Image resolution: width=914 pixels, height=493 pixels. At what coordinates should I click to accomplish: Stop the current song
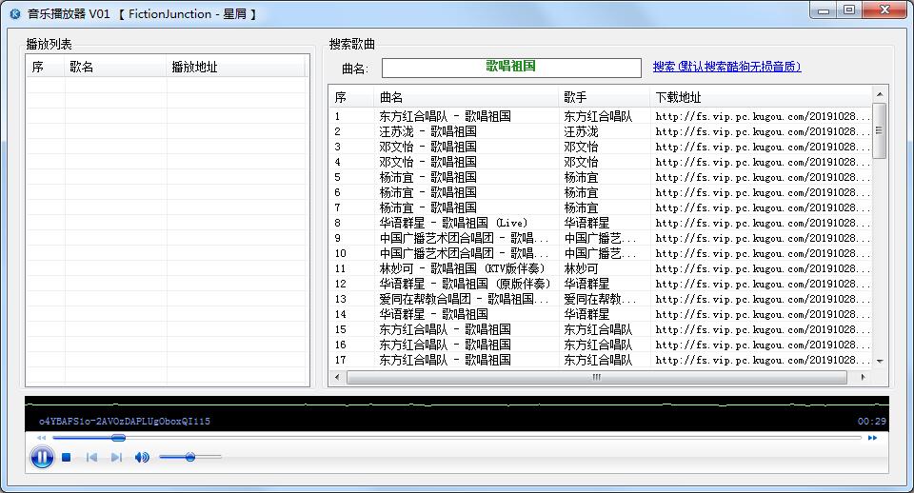(67, 458)
